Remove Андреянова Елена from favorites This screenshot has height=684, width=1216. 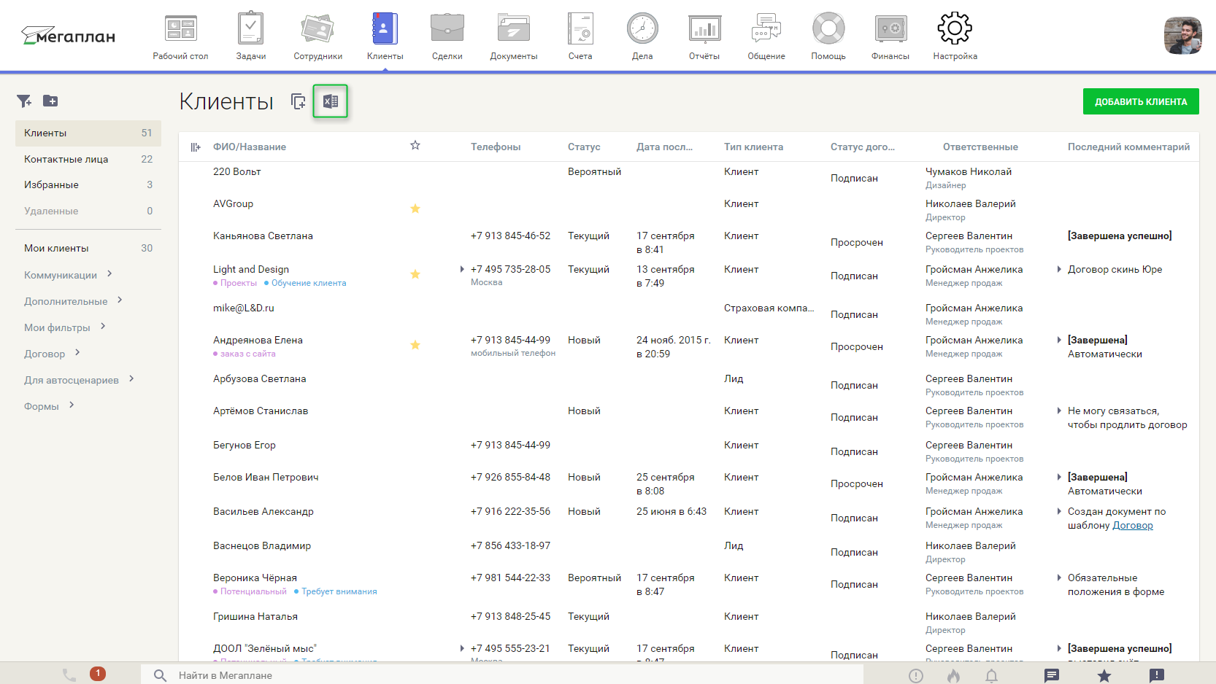click(415, 344)
